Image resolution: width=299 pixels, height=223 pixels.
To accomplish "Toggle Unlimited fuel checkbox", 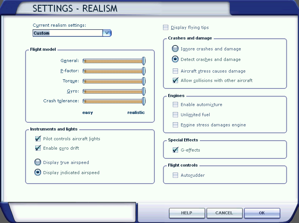I will pos(175,115).
